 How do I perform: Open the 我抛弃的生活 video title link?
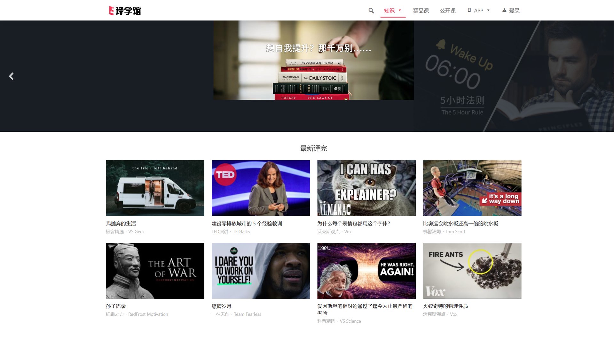click(x=121, y=224)
